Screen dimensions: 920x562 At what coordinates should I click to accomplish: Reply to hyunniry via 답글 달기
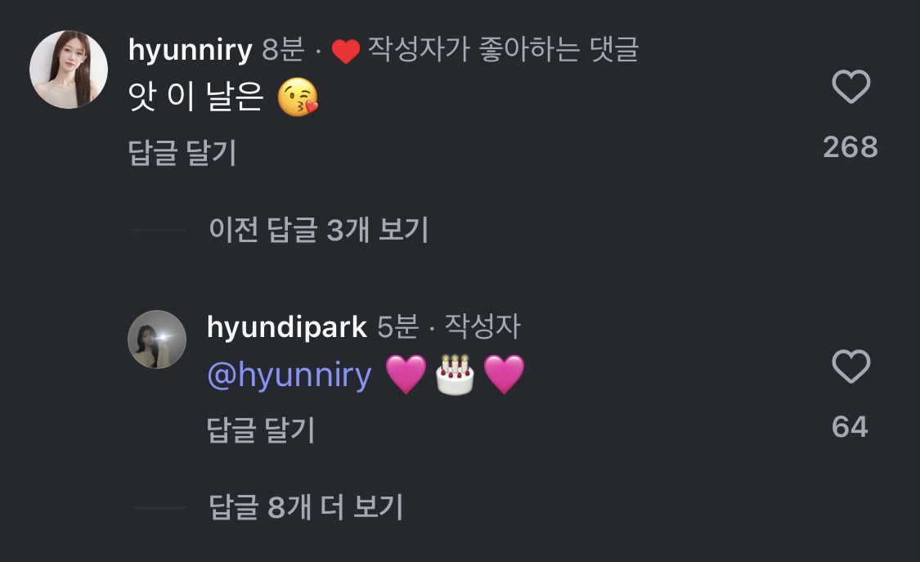[182, 152]
